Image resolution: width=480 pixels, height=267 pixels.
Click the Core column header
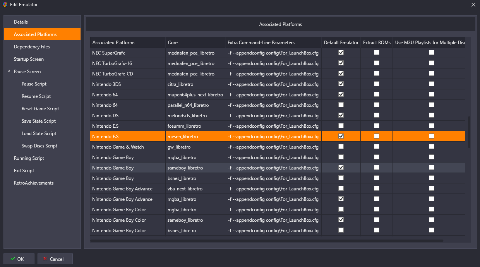click(x=173, y=43)
